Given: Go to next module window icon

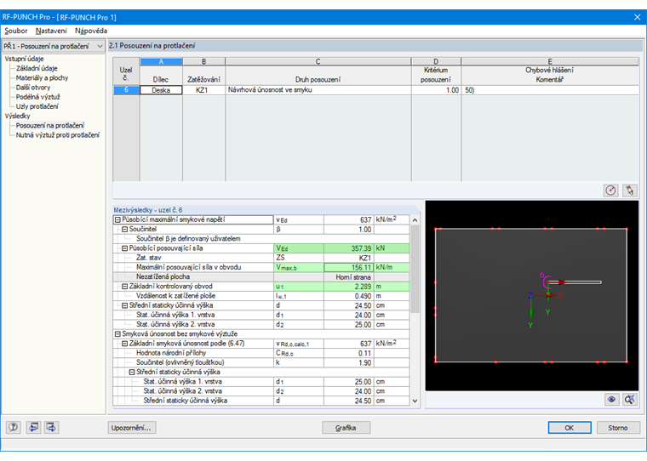Looking at the screenshot, I should 52,427.
